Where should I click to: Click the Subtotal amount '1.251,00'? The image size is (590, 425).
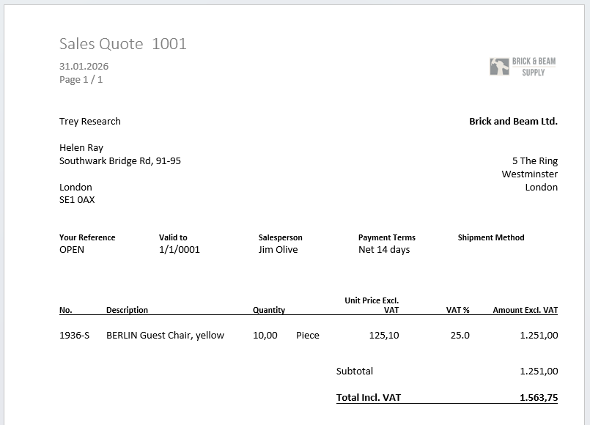click(539, 372)
